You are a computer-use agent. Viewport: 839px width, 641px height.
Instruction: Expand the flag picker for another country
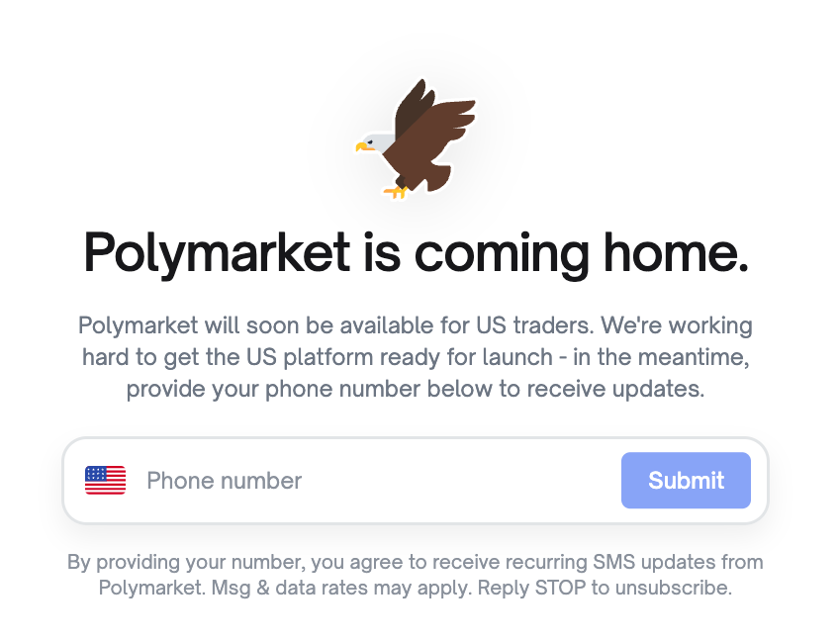[105, 481]
